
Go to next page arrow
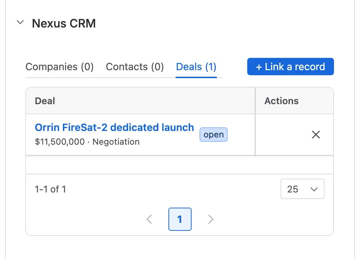pyautogui.click(x=210, y=219)
